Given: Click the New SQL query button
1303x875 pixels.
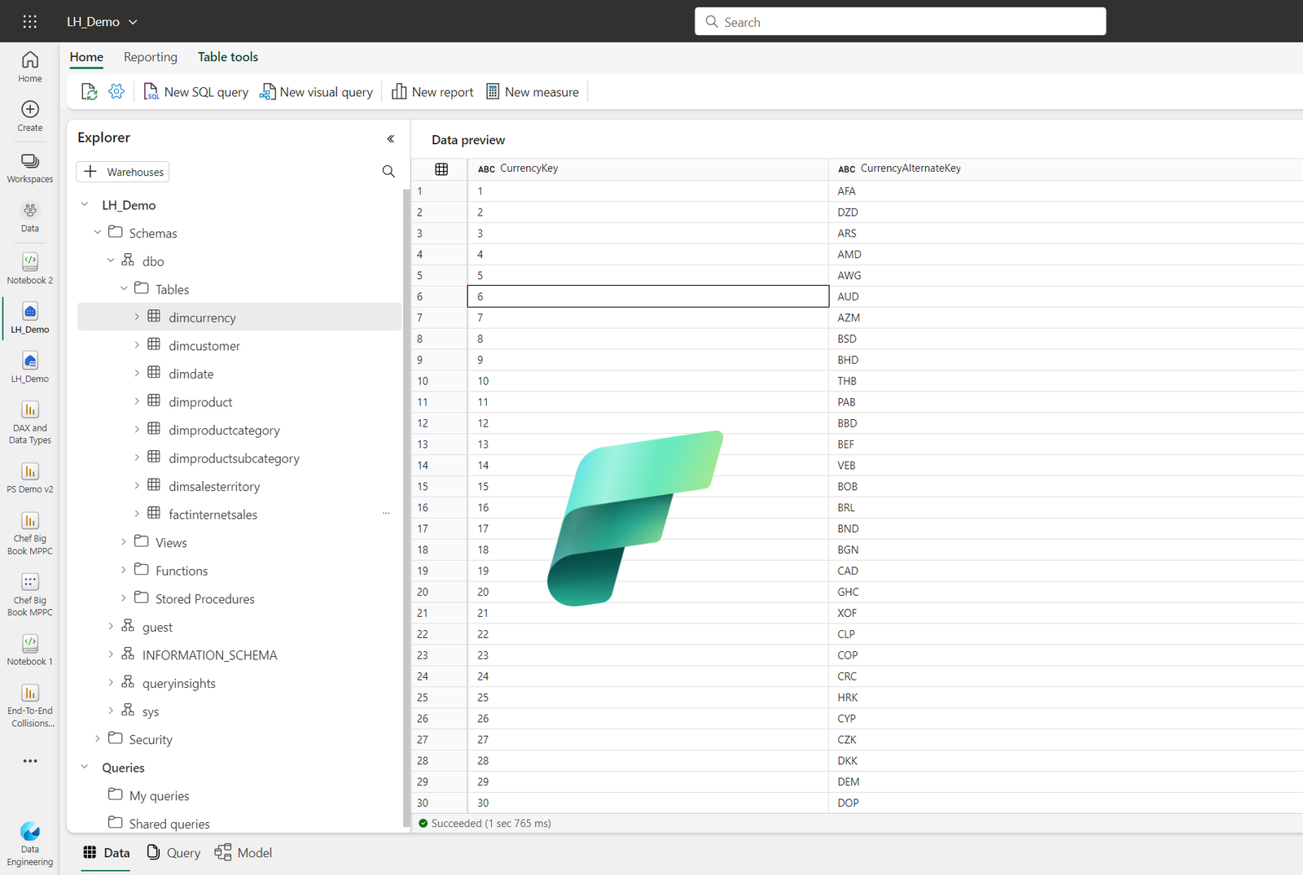Looking at the screenshot, I should click(195, 91).
